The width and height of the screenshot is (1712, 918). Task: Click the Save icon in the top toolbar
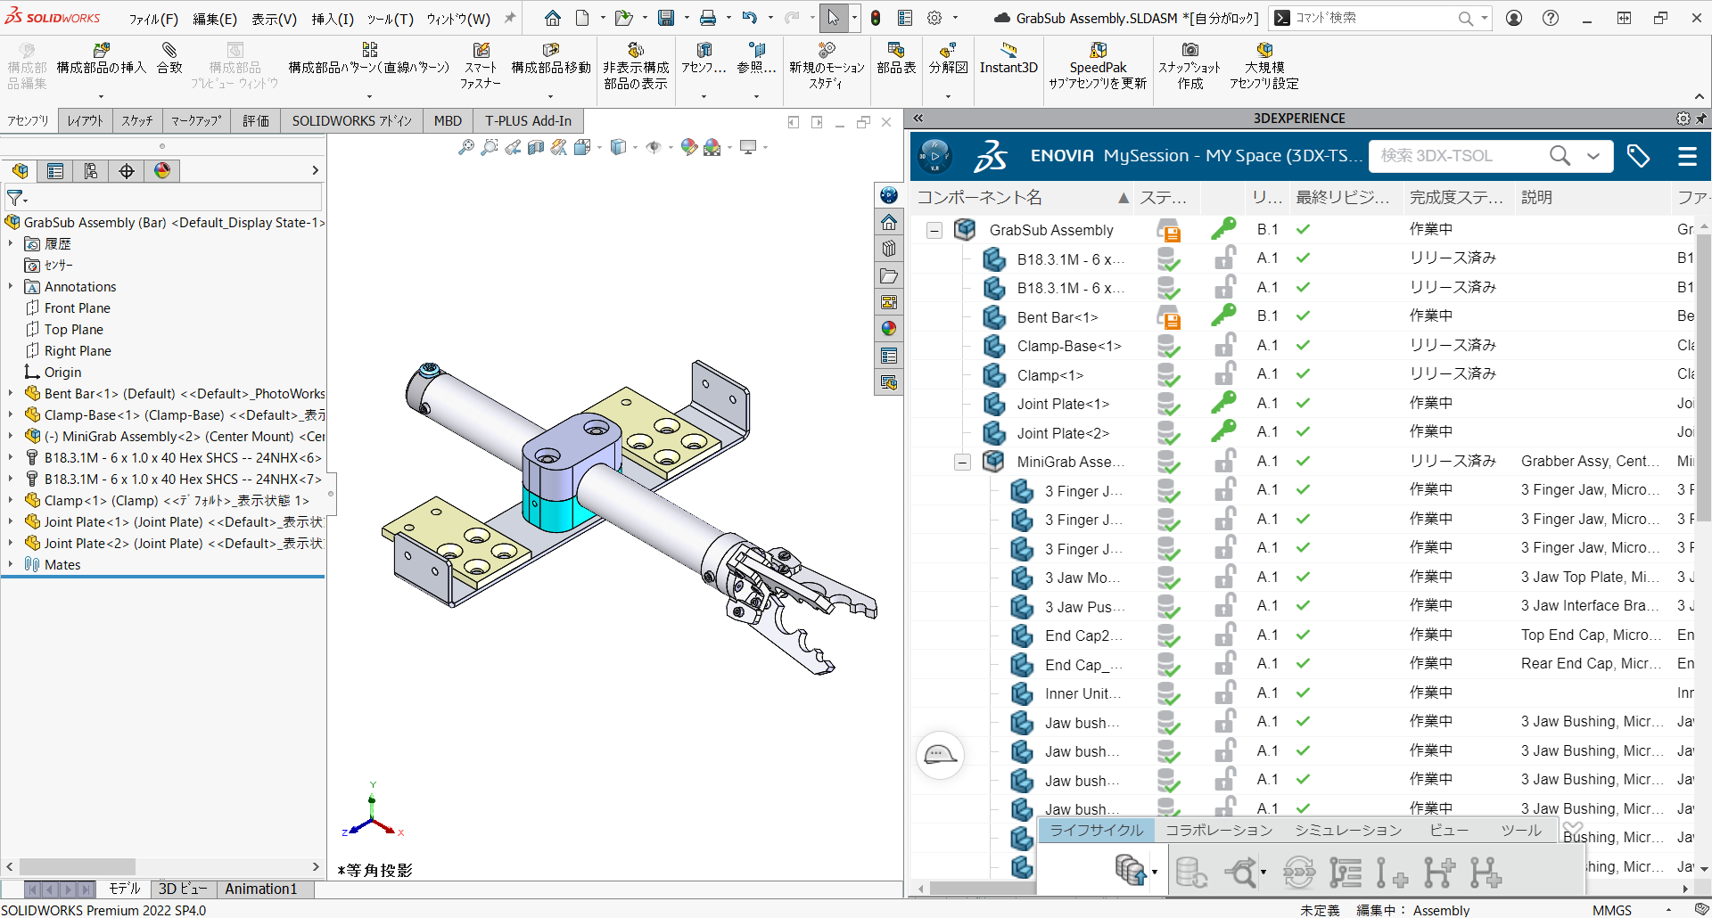pyautogui.click(x=666, y=18)
